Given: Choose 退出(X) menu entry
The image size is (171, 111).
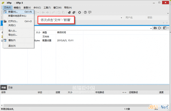Looking at the screenshot, I should [19, 46].
